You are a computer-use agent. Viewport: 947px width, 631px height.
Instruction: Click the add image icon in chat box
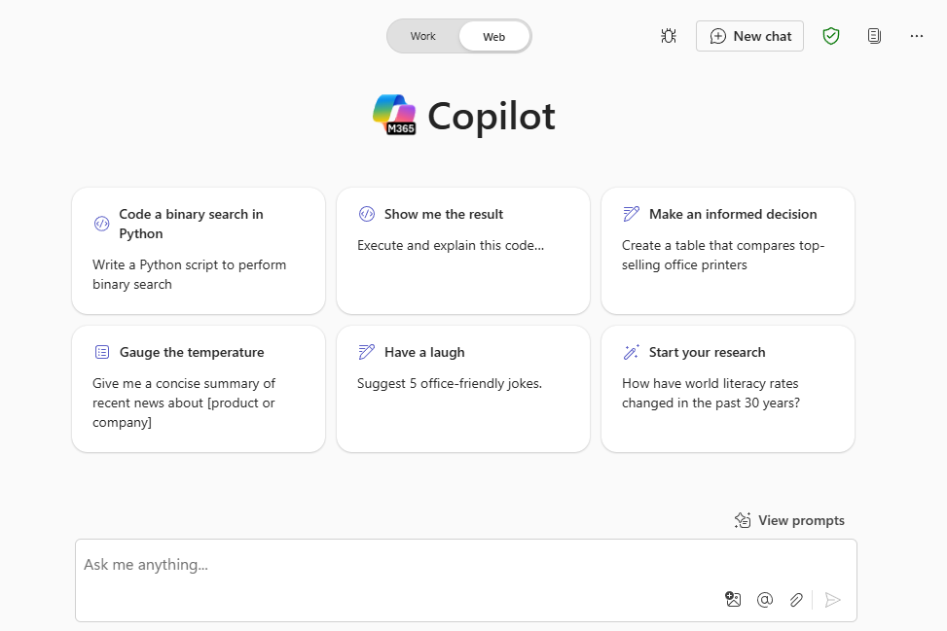(x=733, y=599)
